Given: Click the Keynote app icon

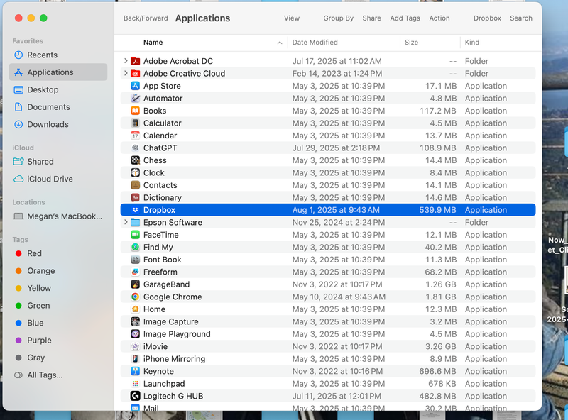Looking at the screenshot, I should pos(135,372).
